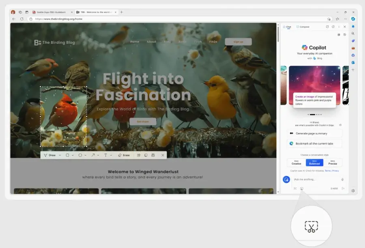Open the Shopping tag icon in the sidebar
This screenshot has width=365, height=248.
tap(353, 41)
